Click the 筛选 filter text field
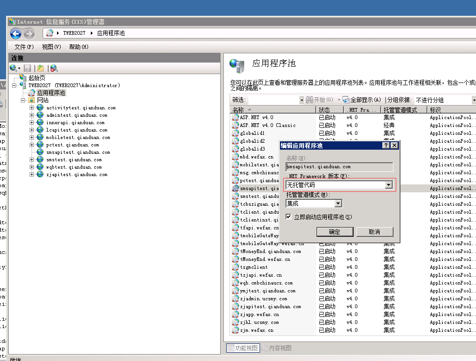Viewport: 476px width, 361px height. (x=275, y=100)
